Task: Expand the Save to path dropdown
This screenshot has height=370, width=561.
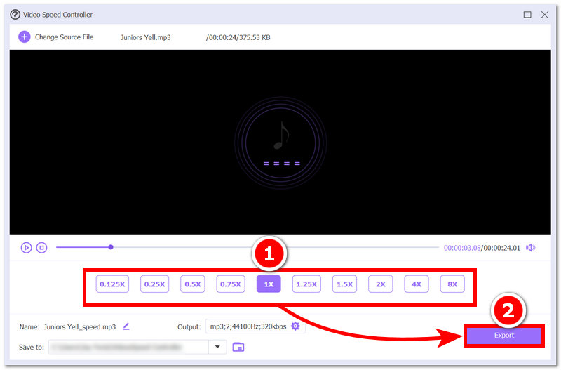Action: [217, 347]
